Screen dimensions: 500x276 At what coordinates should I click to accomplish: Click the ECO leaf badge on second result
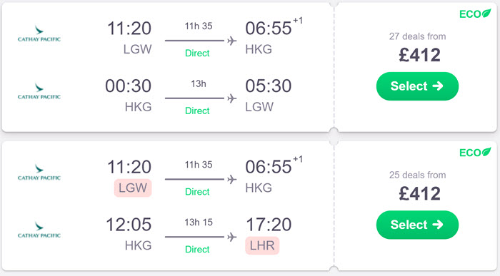pos(475,152)
